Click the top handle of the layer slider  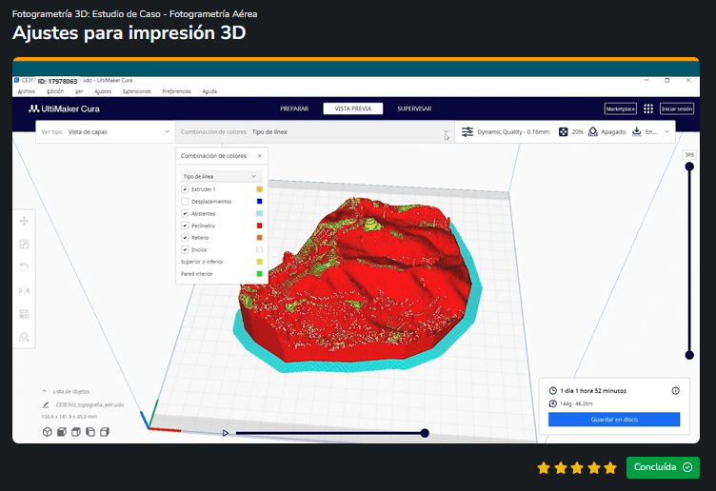pos(689,167)
